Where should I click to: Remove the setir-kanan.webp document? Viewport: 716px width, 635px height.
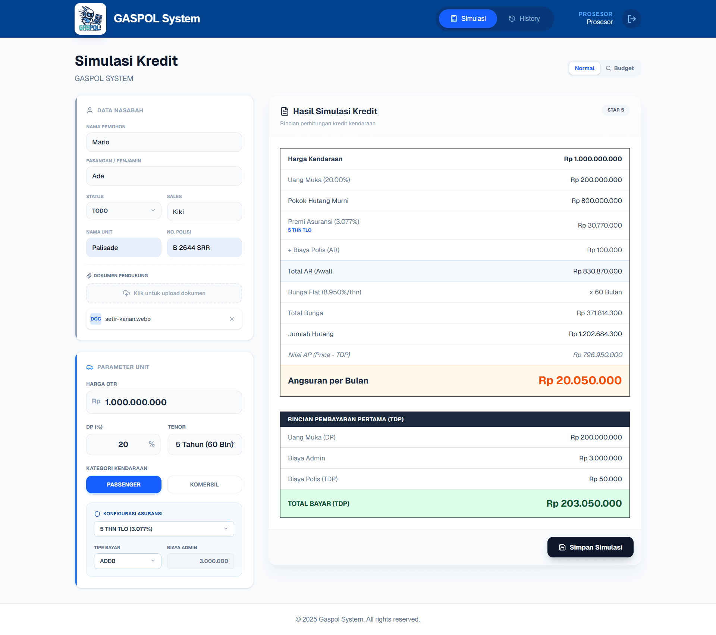(232, 319)
